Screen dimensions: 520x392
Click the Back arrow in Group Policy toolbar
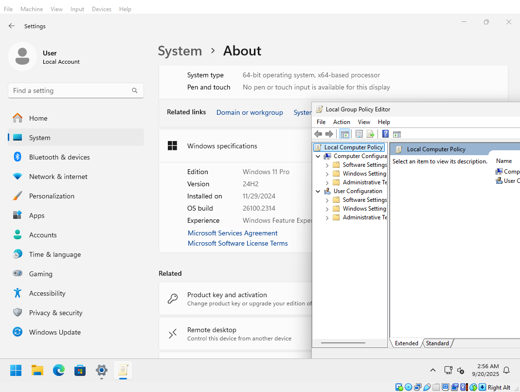(x=318, y=134)
